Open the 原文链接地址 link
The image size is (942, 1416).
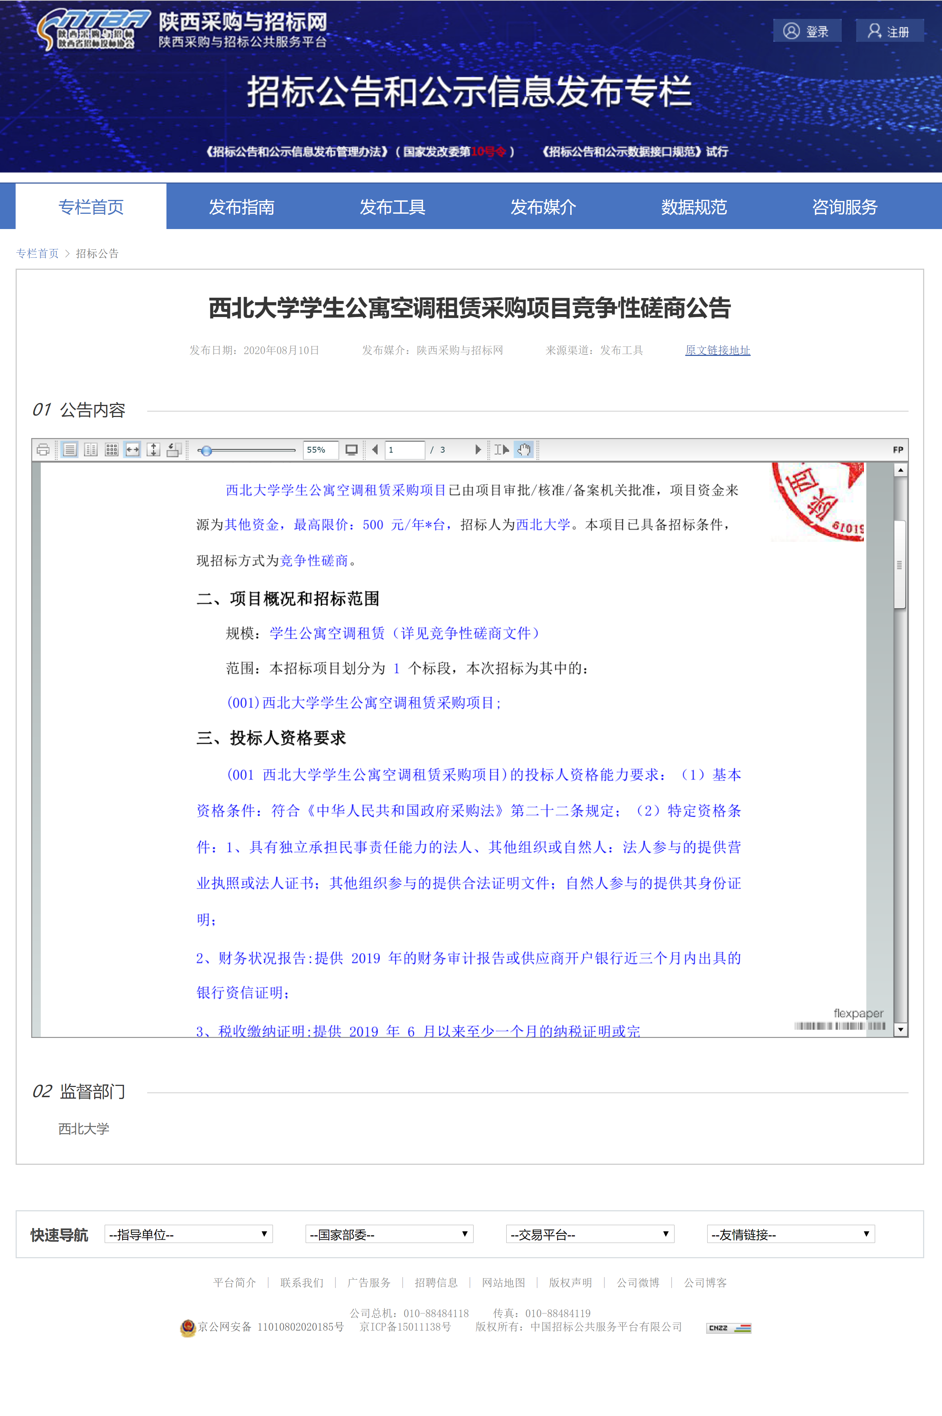click(x=717, y=350)
